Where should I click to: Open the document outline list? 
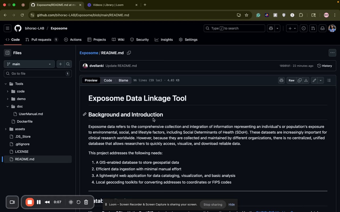coord(329,80)
